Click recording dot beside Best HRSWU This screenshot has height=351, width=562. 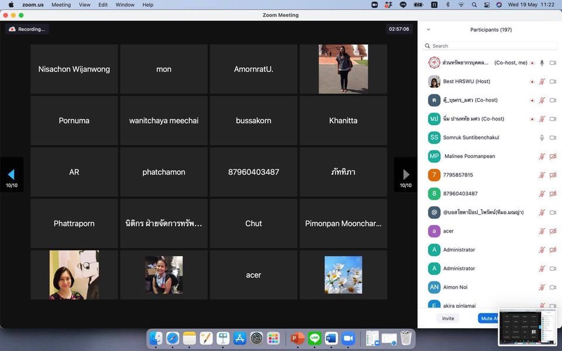click(532, 82)
